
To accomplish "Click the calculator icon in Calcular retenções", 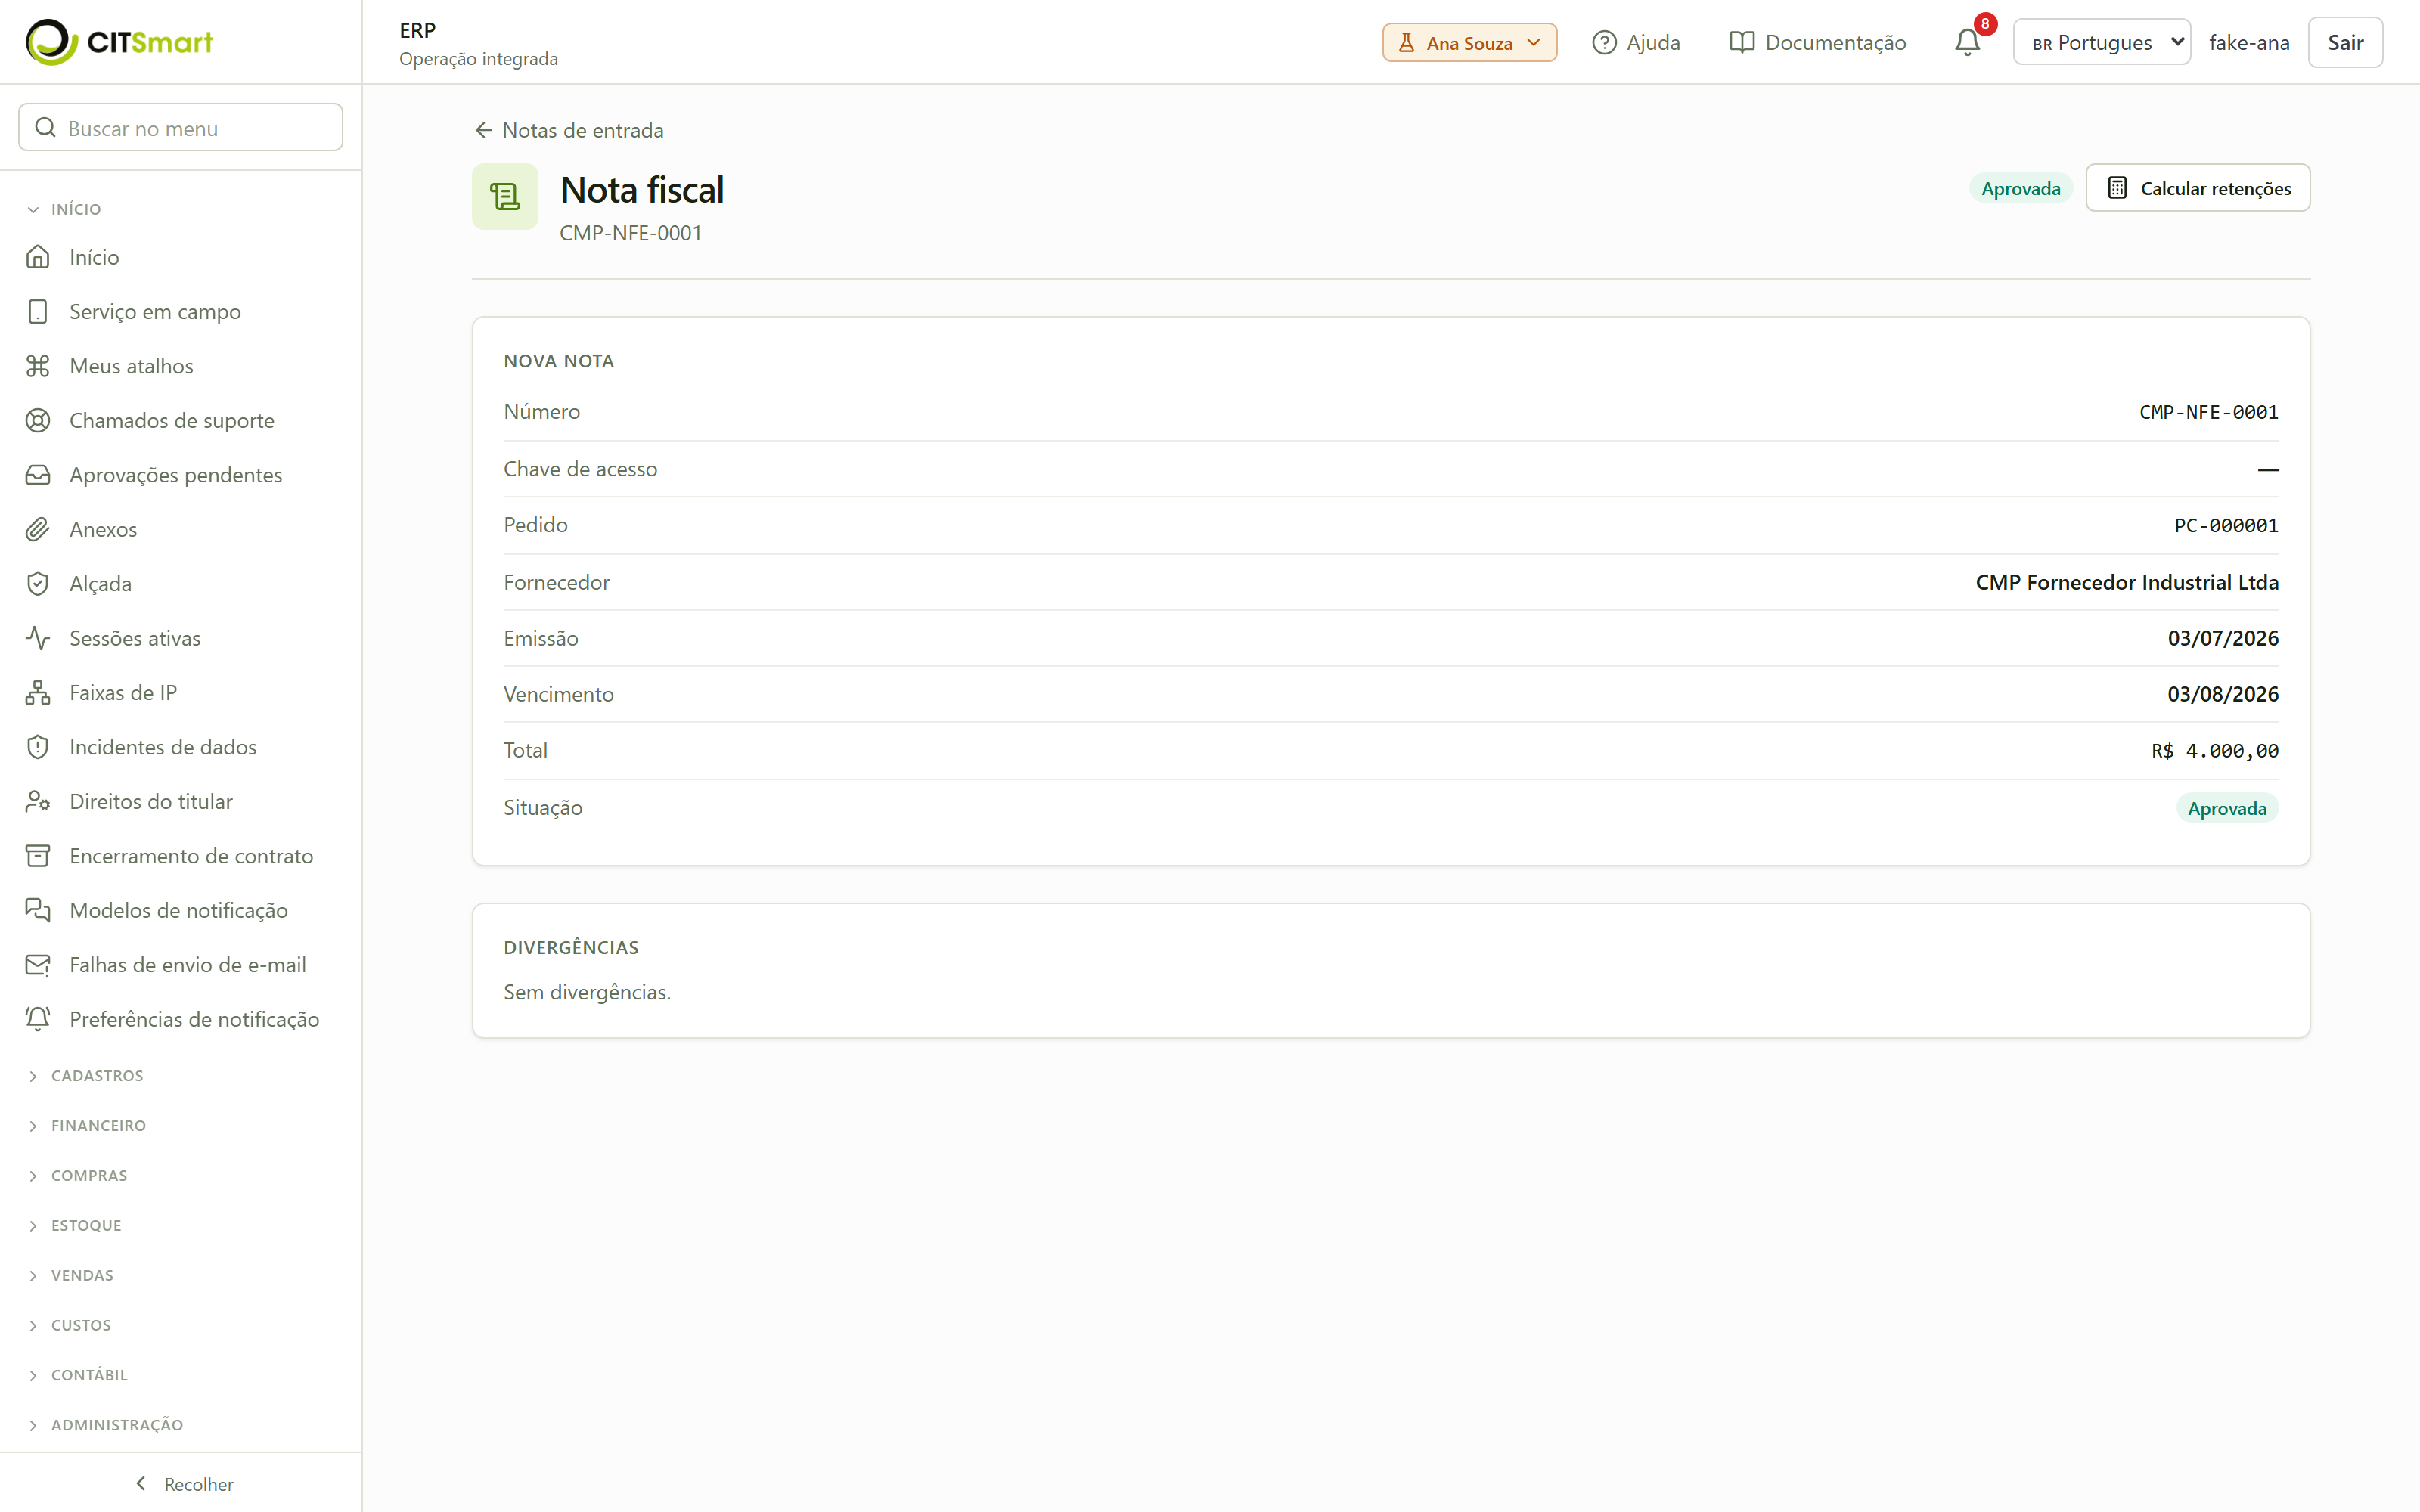I will pyautogui.click(x=2117, y=188).
